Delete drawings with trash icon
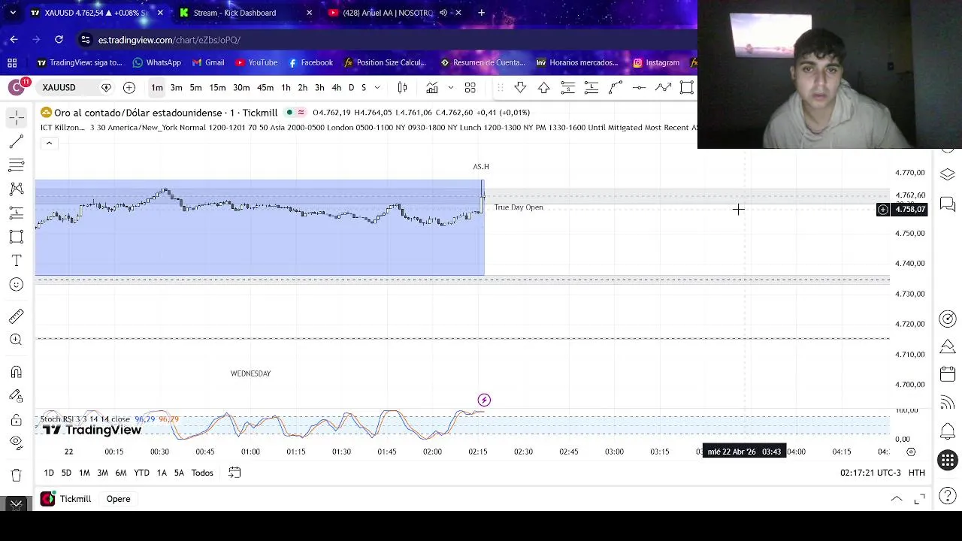This screenshot has height=541, width=962. [x=17, y=475]
